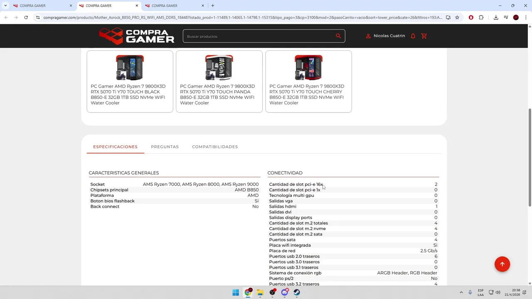Click the Socket specification row

tap(175, 184)
